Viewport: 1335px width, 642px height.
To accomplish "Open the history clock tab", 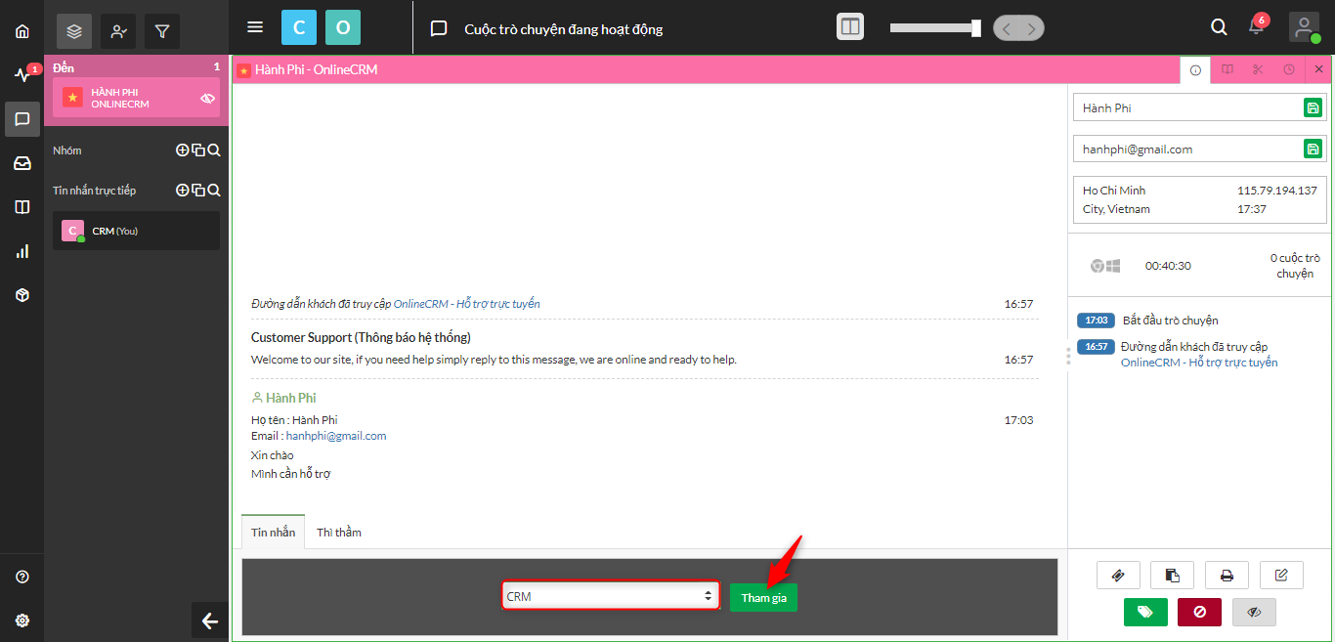I will (1289, 70).
